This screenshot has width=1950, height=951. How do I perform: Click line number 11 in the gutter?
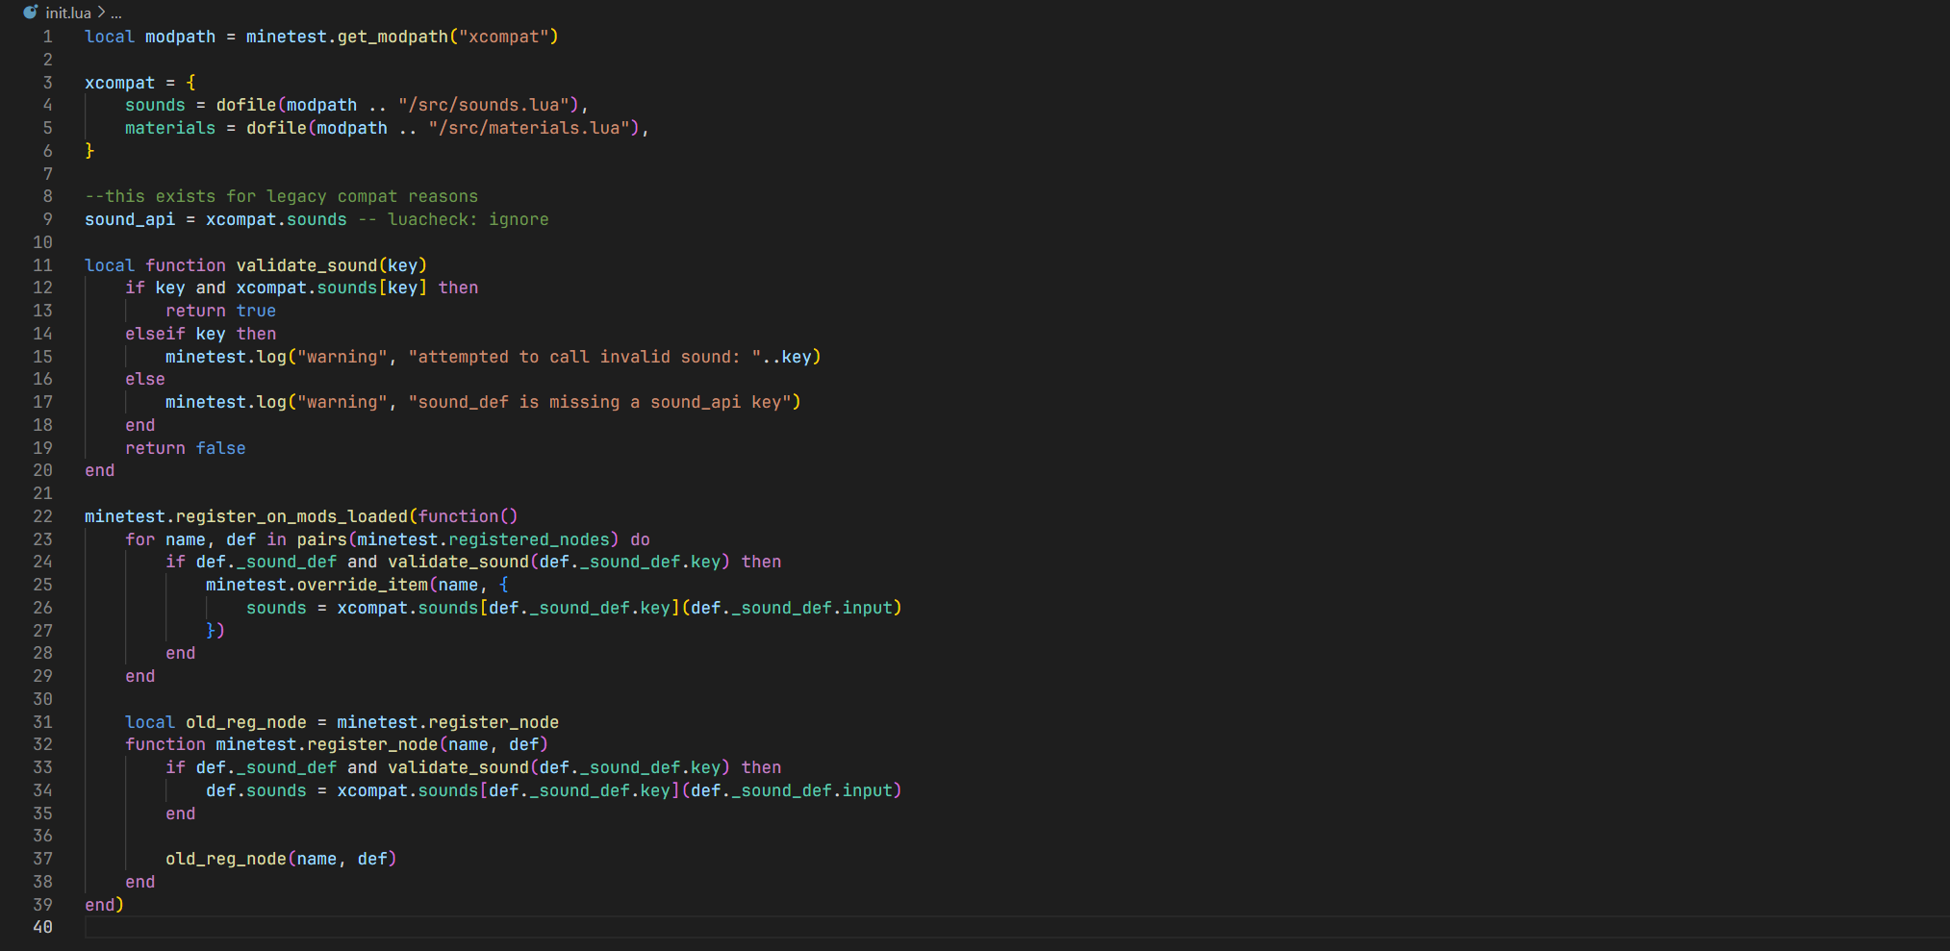tap(43, 265)
